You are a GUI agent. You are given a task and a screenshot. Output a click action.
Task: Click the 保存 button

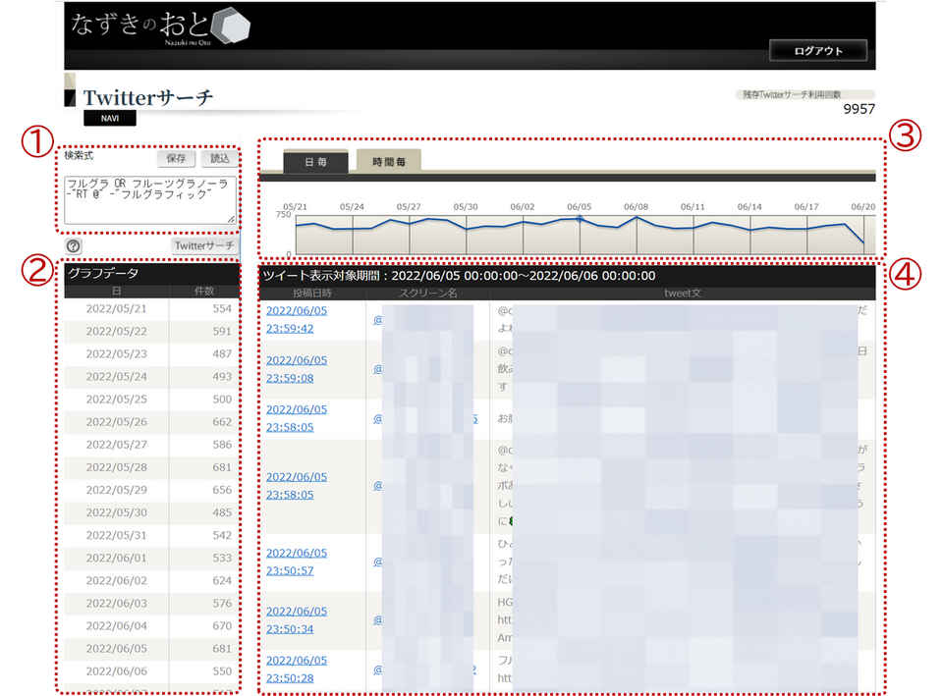click(176, 159)
